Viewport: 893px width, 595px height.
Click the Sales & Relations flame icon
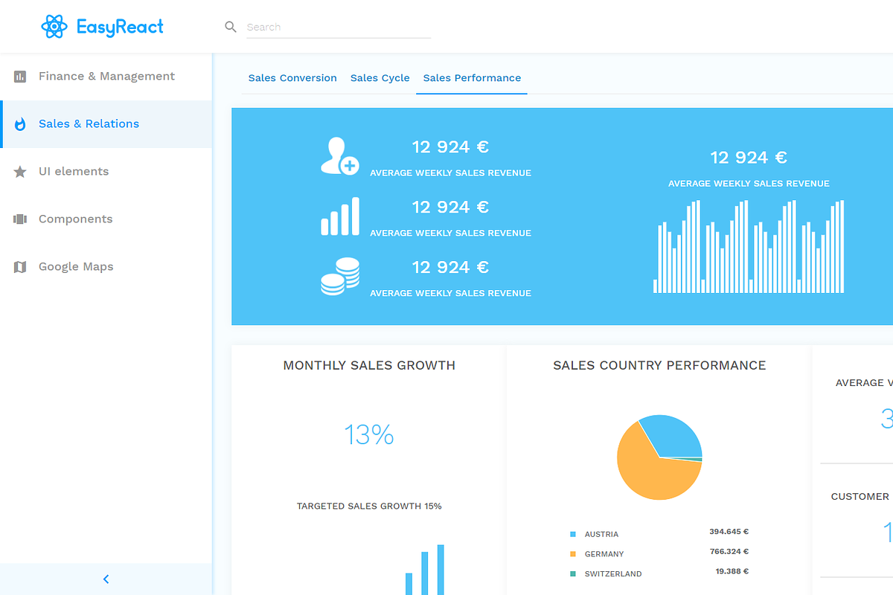tap(21, 124)
